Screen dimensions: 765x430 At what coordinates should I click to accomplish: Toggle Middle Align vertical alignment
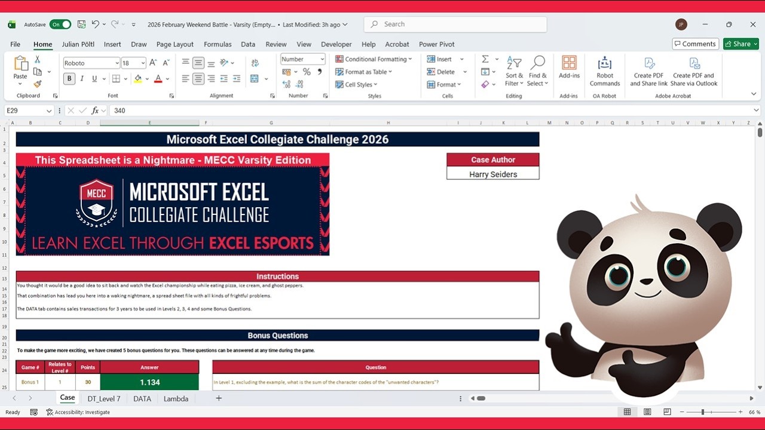(x=198, y=63)
